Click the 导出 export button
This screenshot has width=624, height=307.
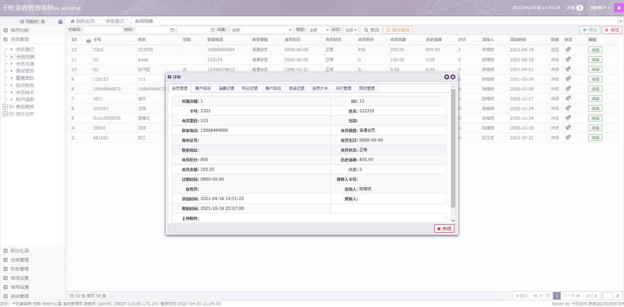590,30
